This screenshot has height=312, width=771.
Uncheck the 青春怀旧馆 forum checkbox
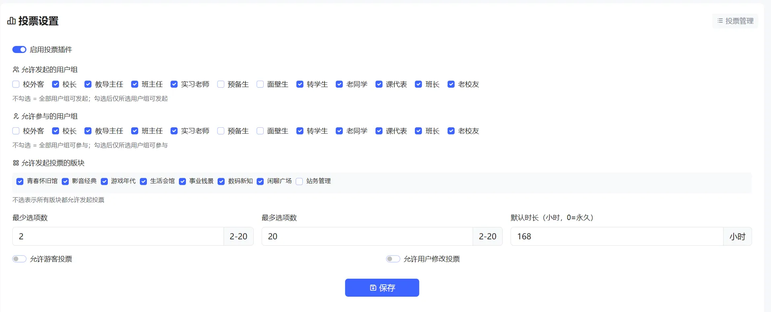(x=20, y=181)
